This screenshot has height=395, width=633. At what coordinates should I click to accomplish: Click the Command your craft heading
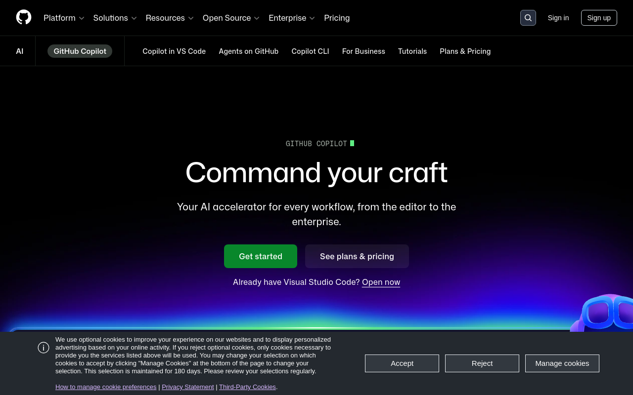click(316, 172)
